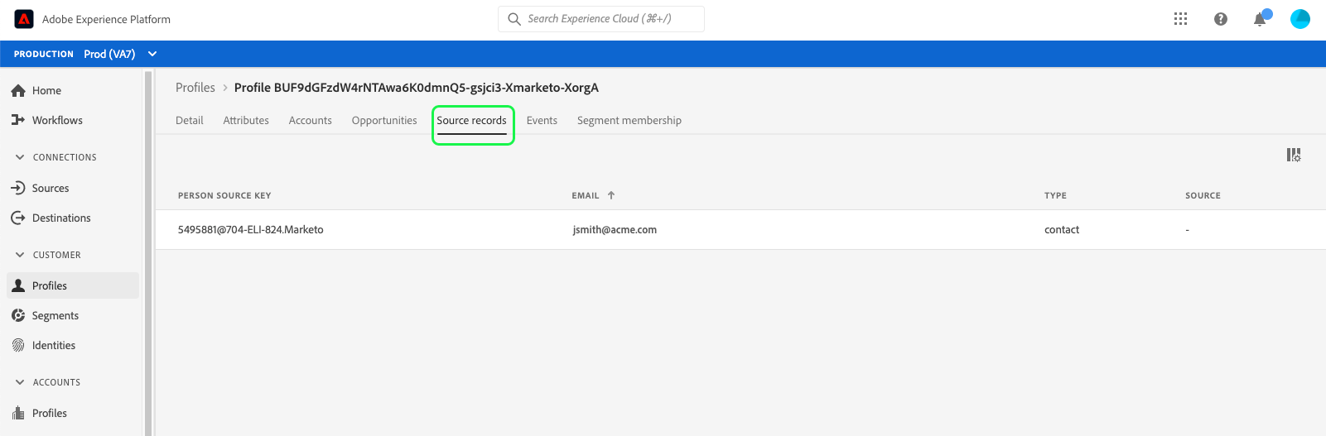Switch to the Segment membership tab
1326x436 pixels.
(x=629, y=120)
